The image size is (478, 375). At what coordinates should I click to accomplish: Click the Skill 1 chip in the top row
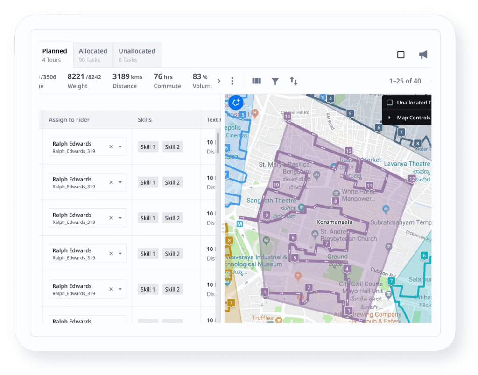tap(148, 146)
